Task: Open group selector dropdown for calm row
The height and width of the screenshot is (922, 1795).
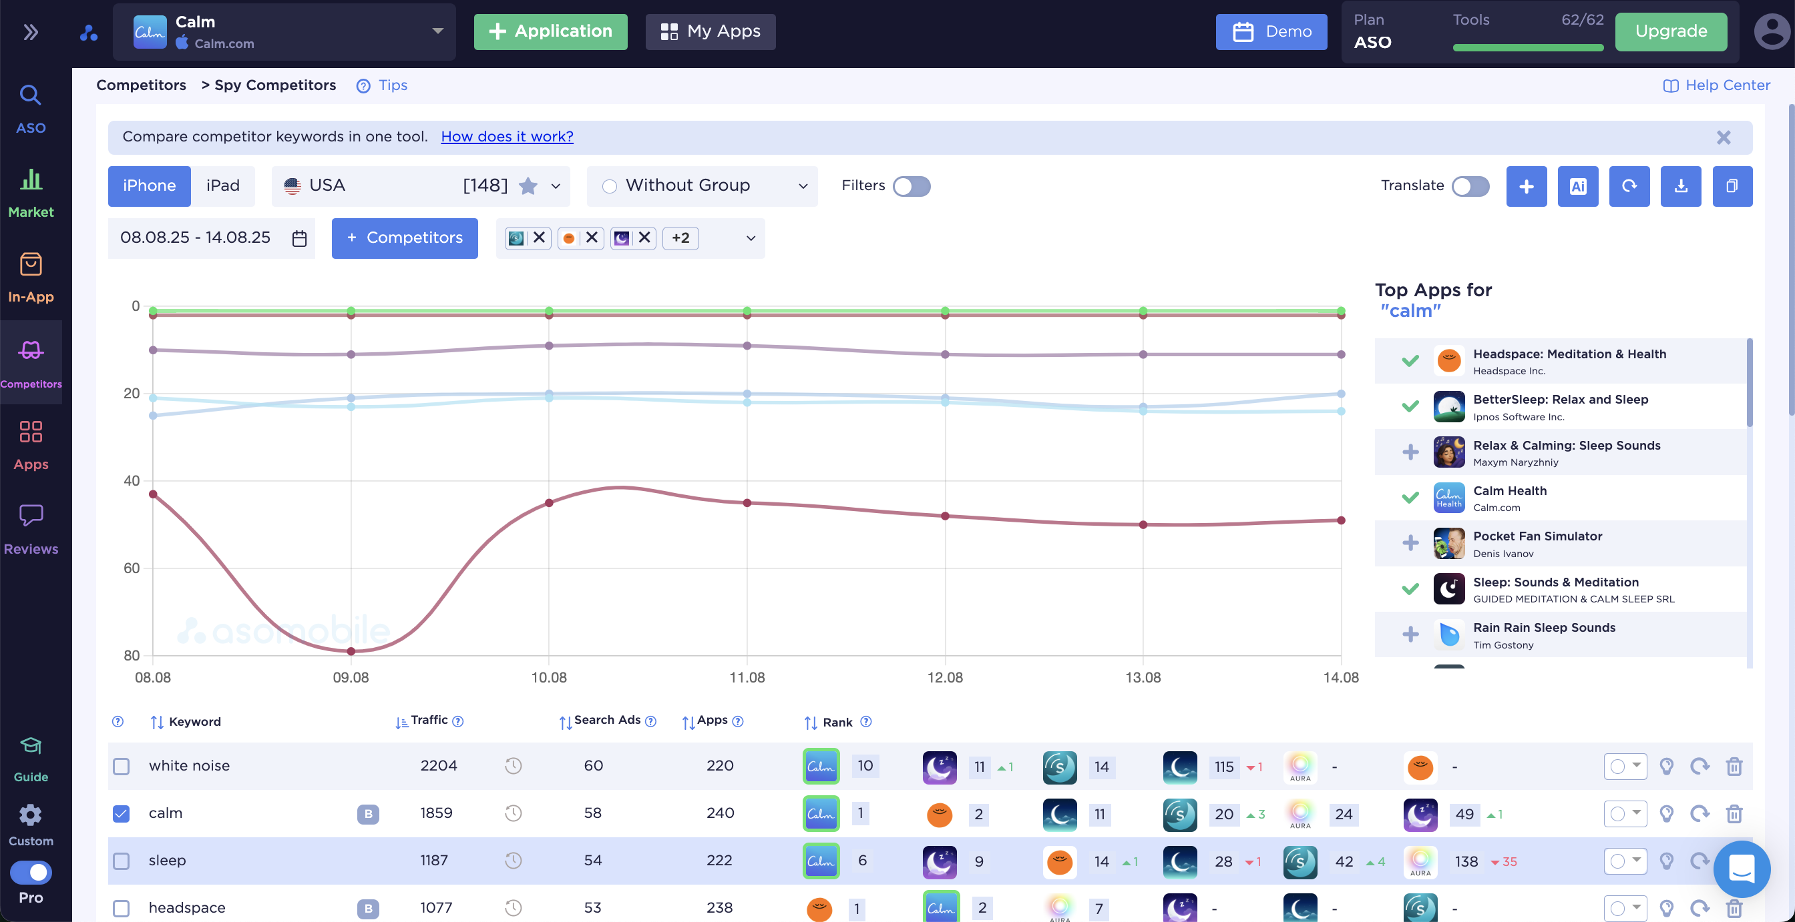Action: point(1625,813)
